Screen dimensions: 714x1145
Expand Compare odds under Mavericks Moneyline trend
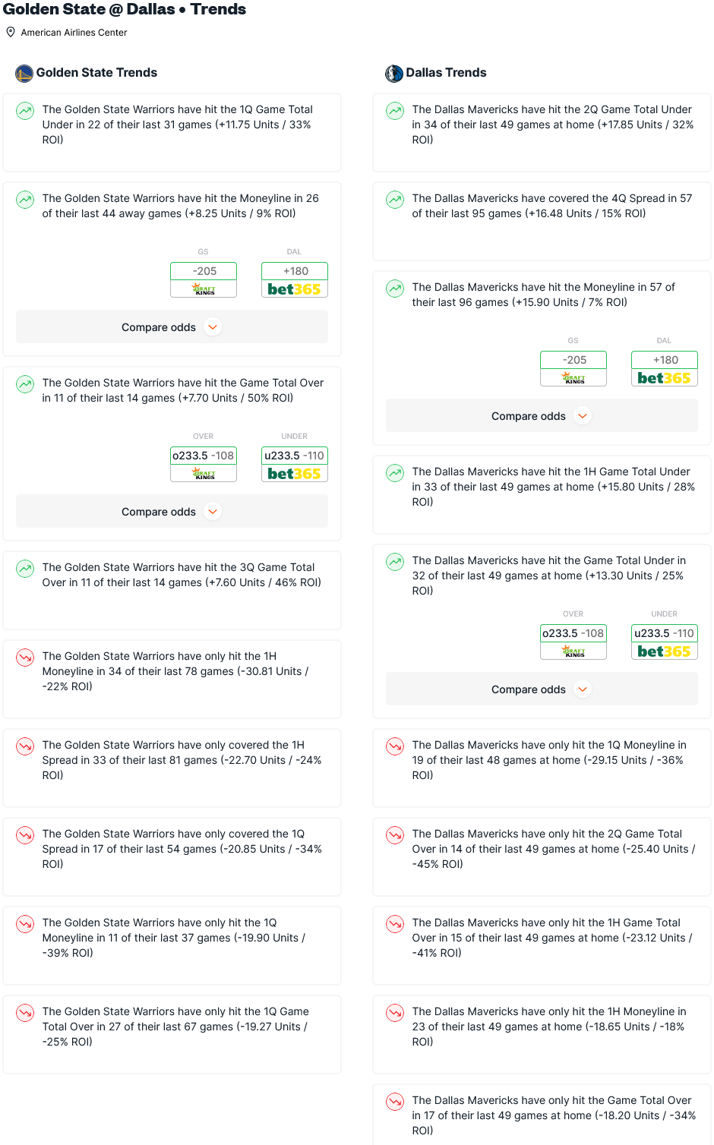pyautogui.click(x=542, y=416)
